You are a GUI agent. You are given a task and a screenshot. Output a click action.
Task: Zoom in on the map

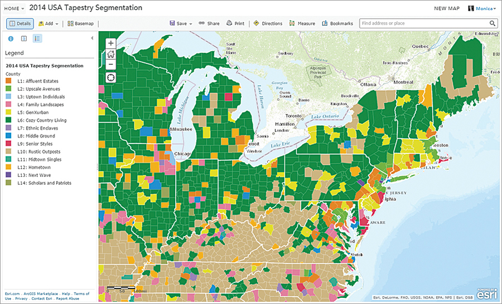click(x=111, y=43)
